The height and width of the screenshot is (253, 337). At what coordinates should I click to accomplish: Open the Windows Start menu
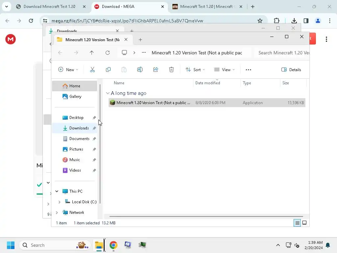tap(11, 245)
